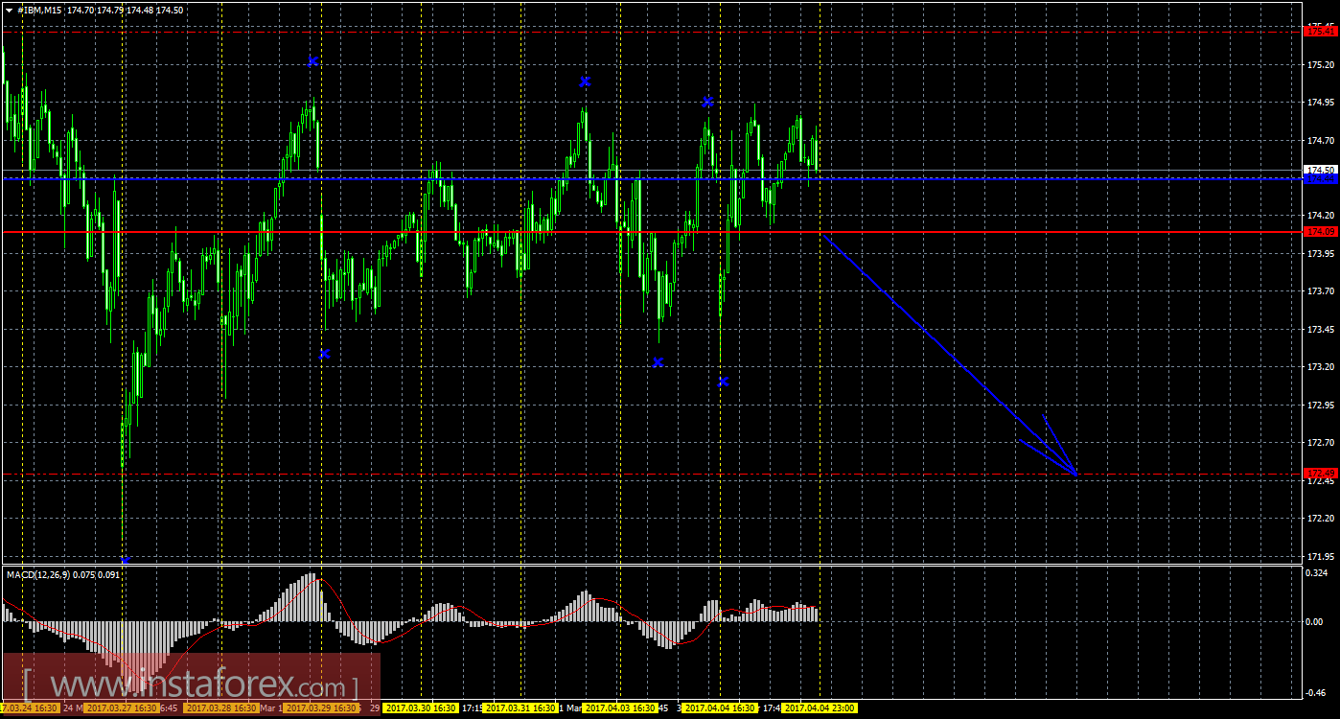Select the blue 174.44 price level tag
The width and height of the screenshot is (1340, 719).
[x=1321, y=178]
